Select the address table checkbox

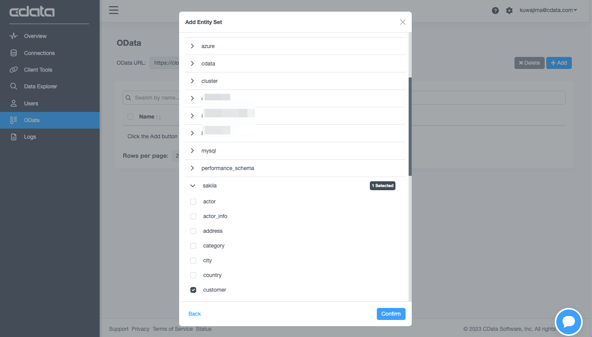[193, 231]
